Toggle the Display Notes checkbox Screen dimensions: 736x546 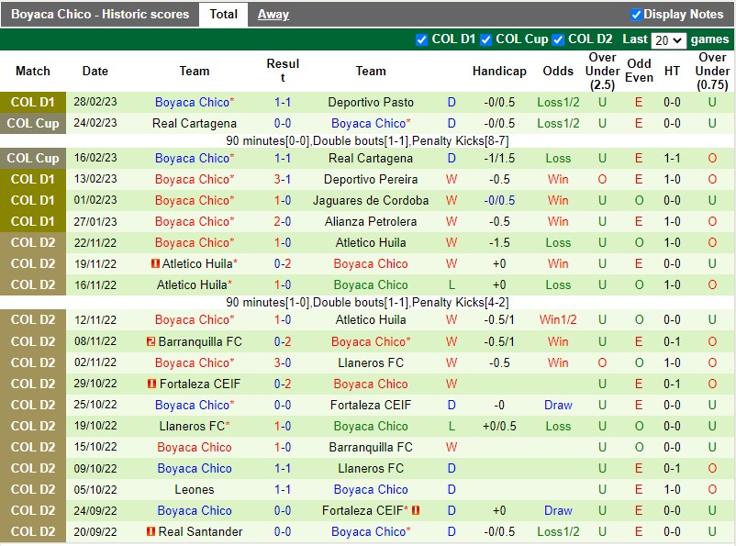[636, 15]
